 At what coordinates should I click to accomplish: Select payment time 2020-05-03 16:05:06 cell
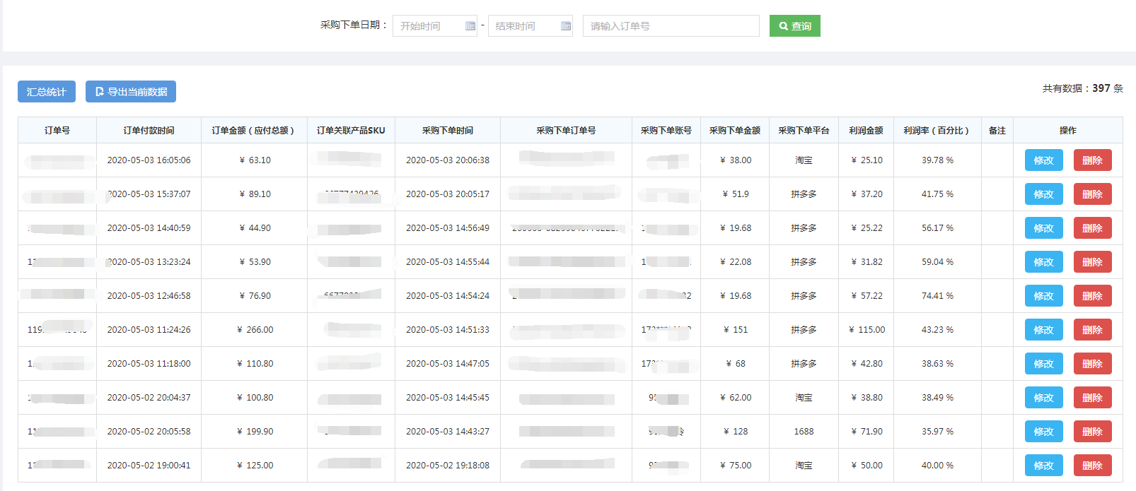(x=149, y=160)
